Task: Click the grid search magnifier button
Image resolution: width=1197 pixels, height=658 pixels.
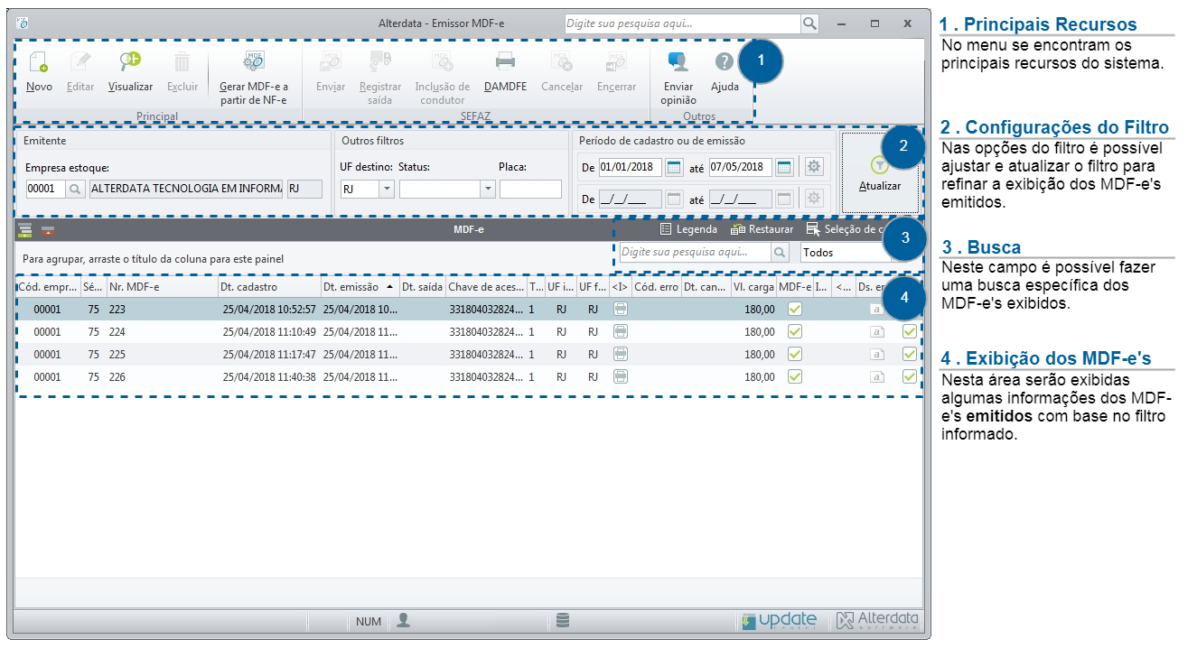Action: coord(781,253)
